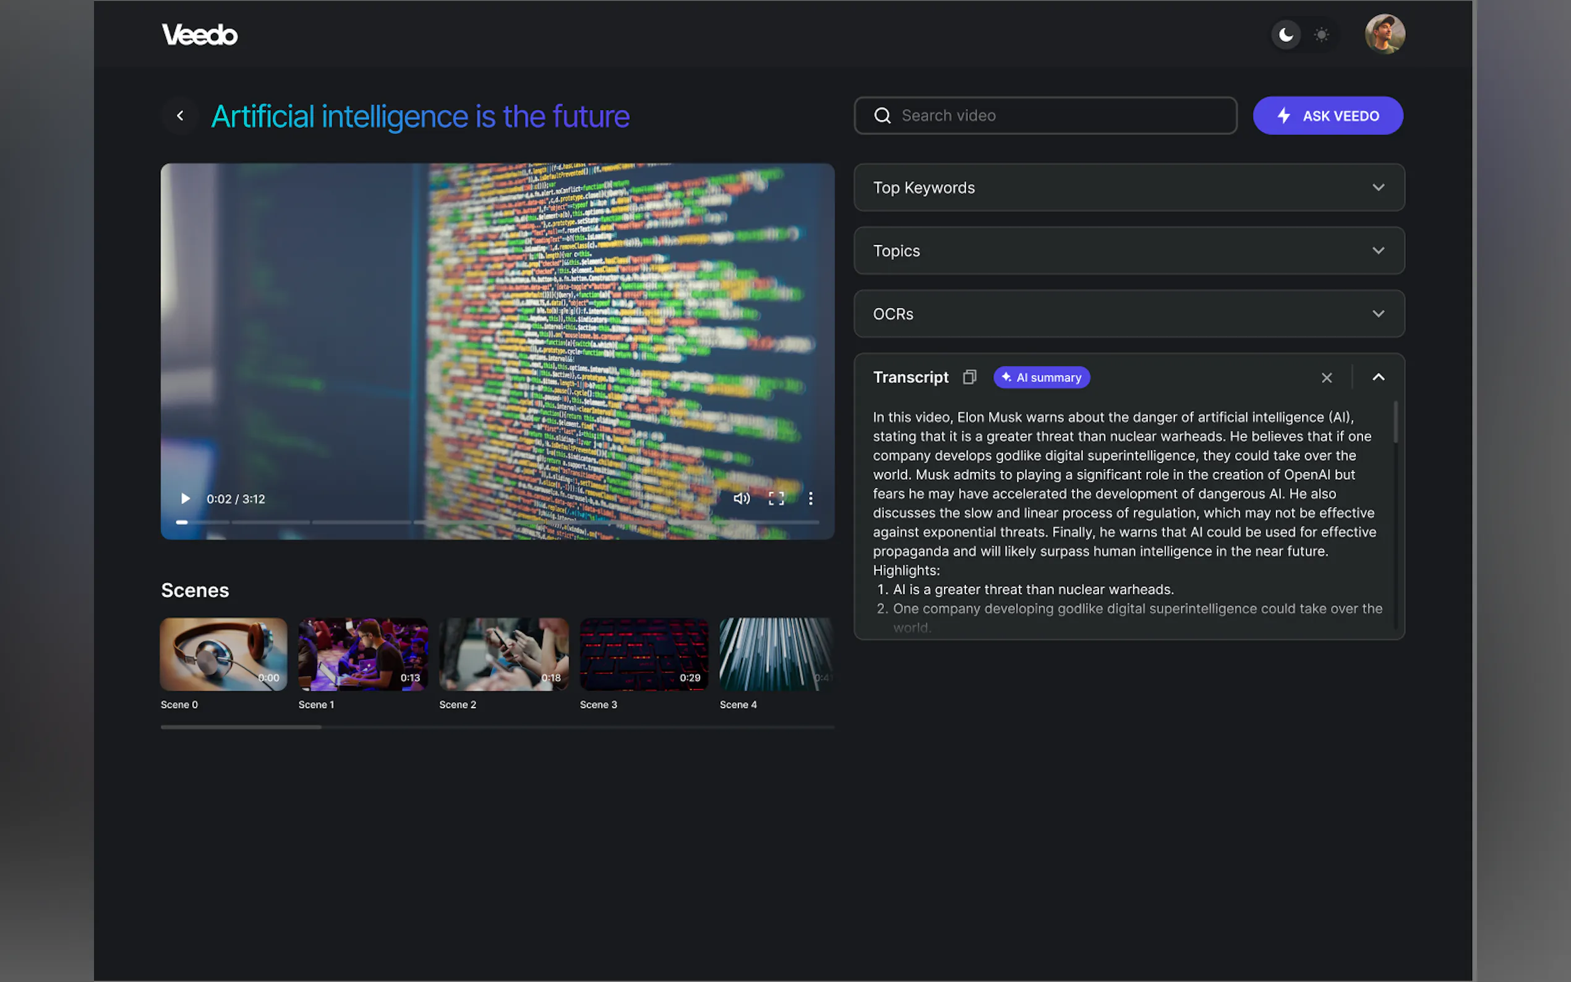The image size is (1571, 982).
Task: Open Scene 0 headphones thumbnail
Action: (223, 654)
